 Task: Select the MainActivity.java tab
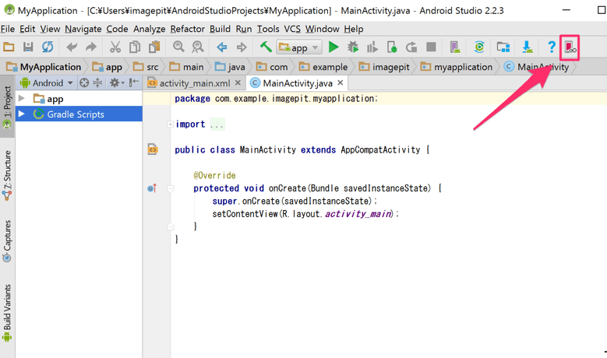pos(298,83)
